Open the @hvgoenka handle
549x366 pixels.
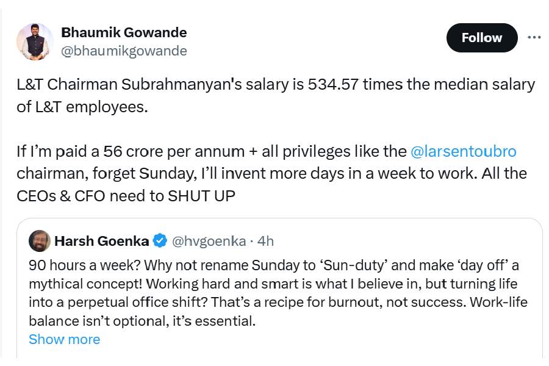click(209, 241)
